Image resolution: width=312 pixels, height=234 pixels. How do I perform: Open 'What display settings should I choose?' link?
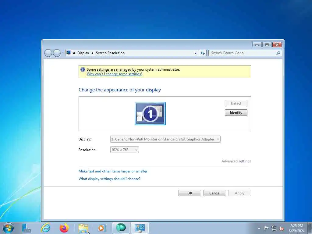tap(109, 179)
